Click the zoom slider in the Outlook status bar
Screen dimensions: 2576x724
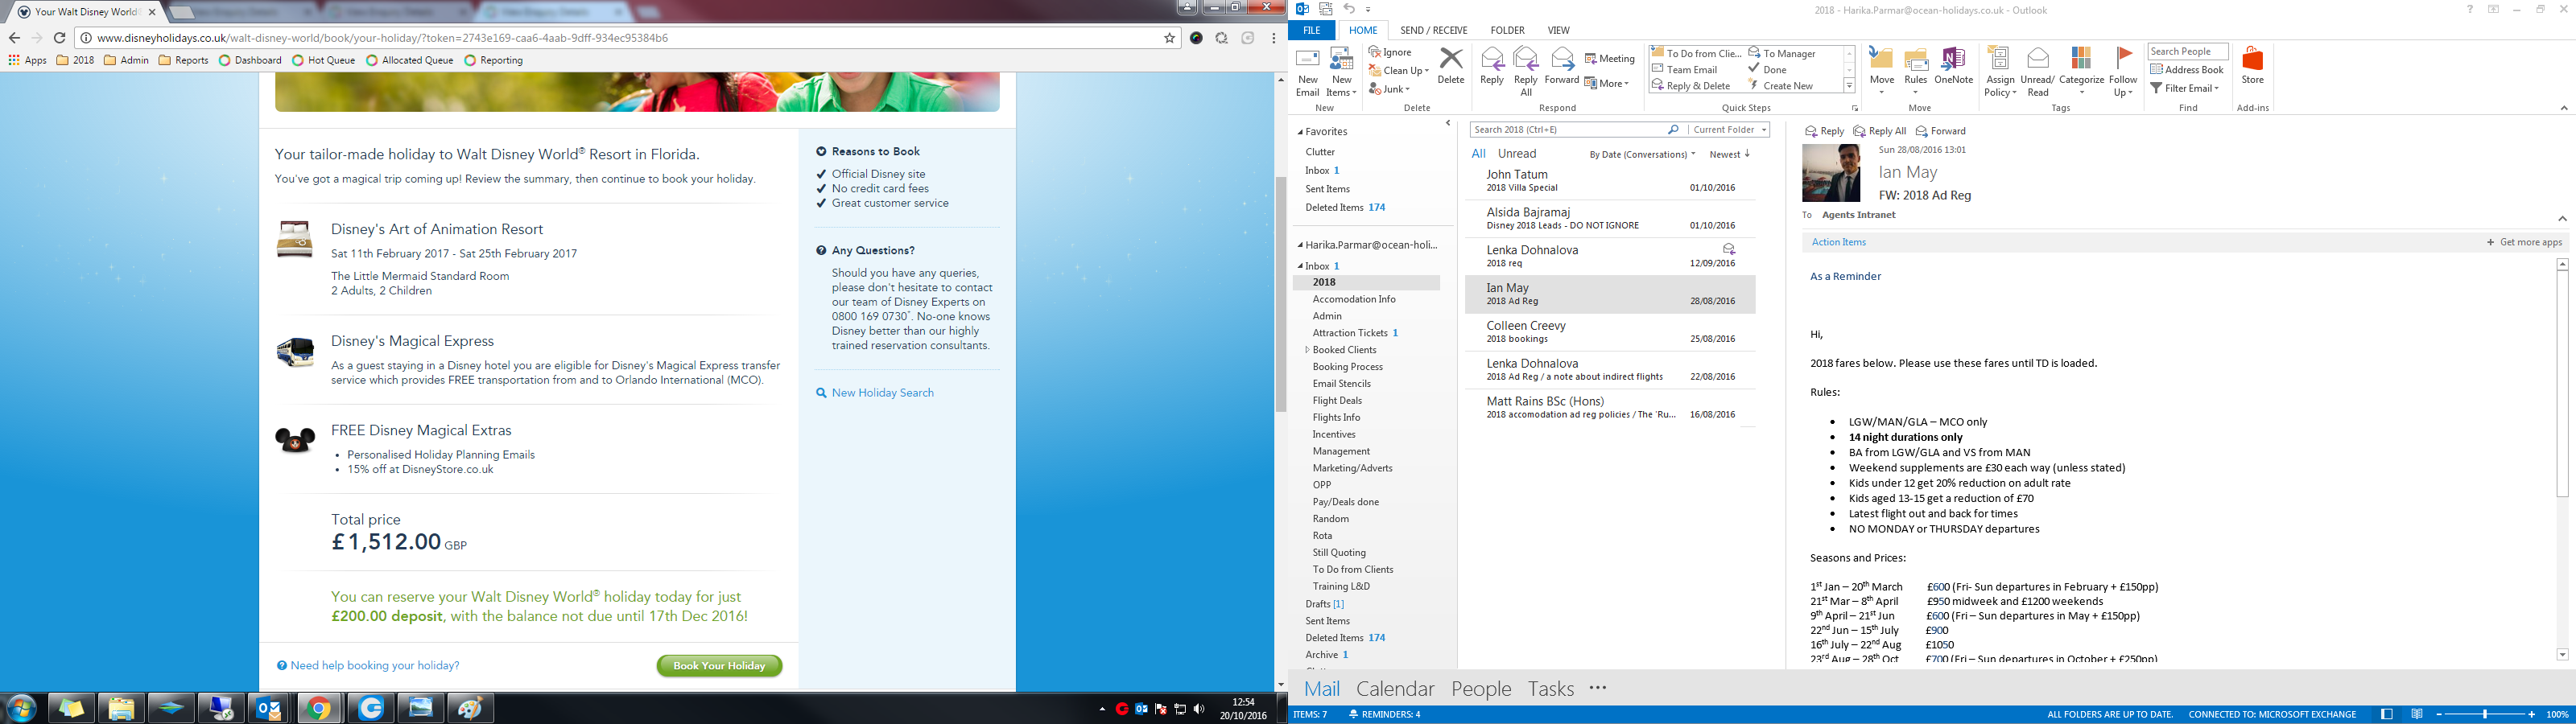coord(2486,715)
